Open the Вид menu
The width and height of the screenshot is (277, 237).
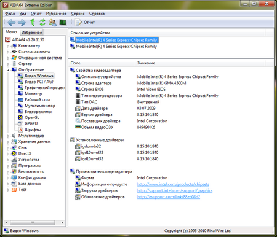(x=23, y=14)
